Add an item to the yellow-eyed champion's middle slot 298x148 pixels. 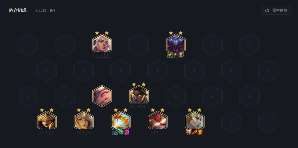139,106
